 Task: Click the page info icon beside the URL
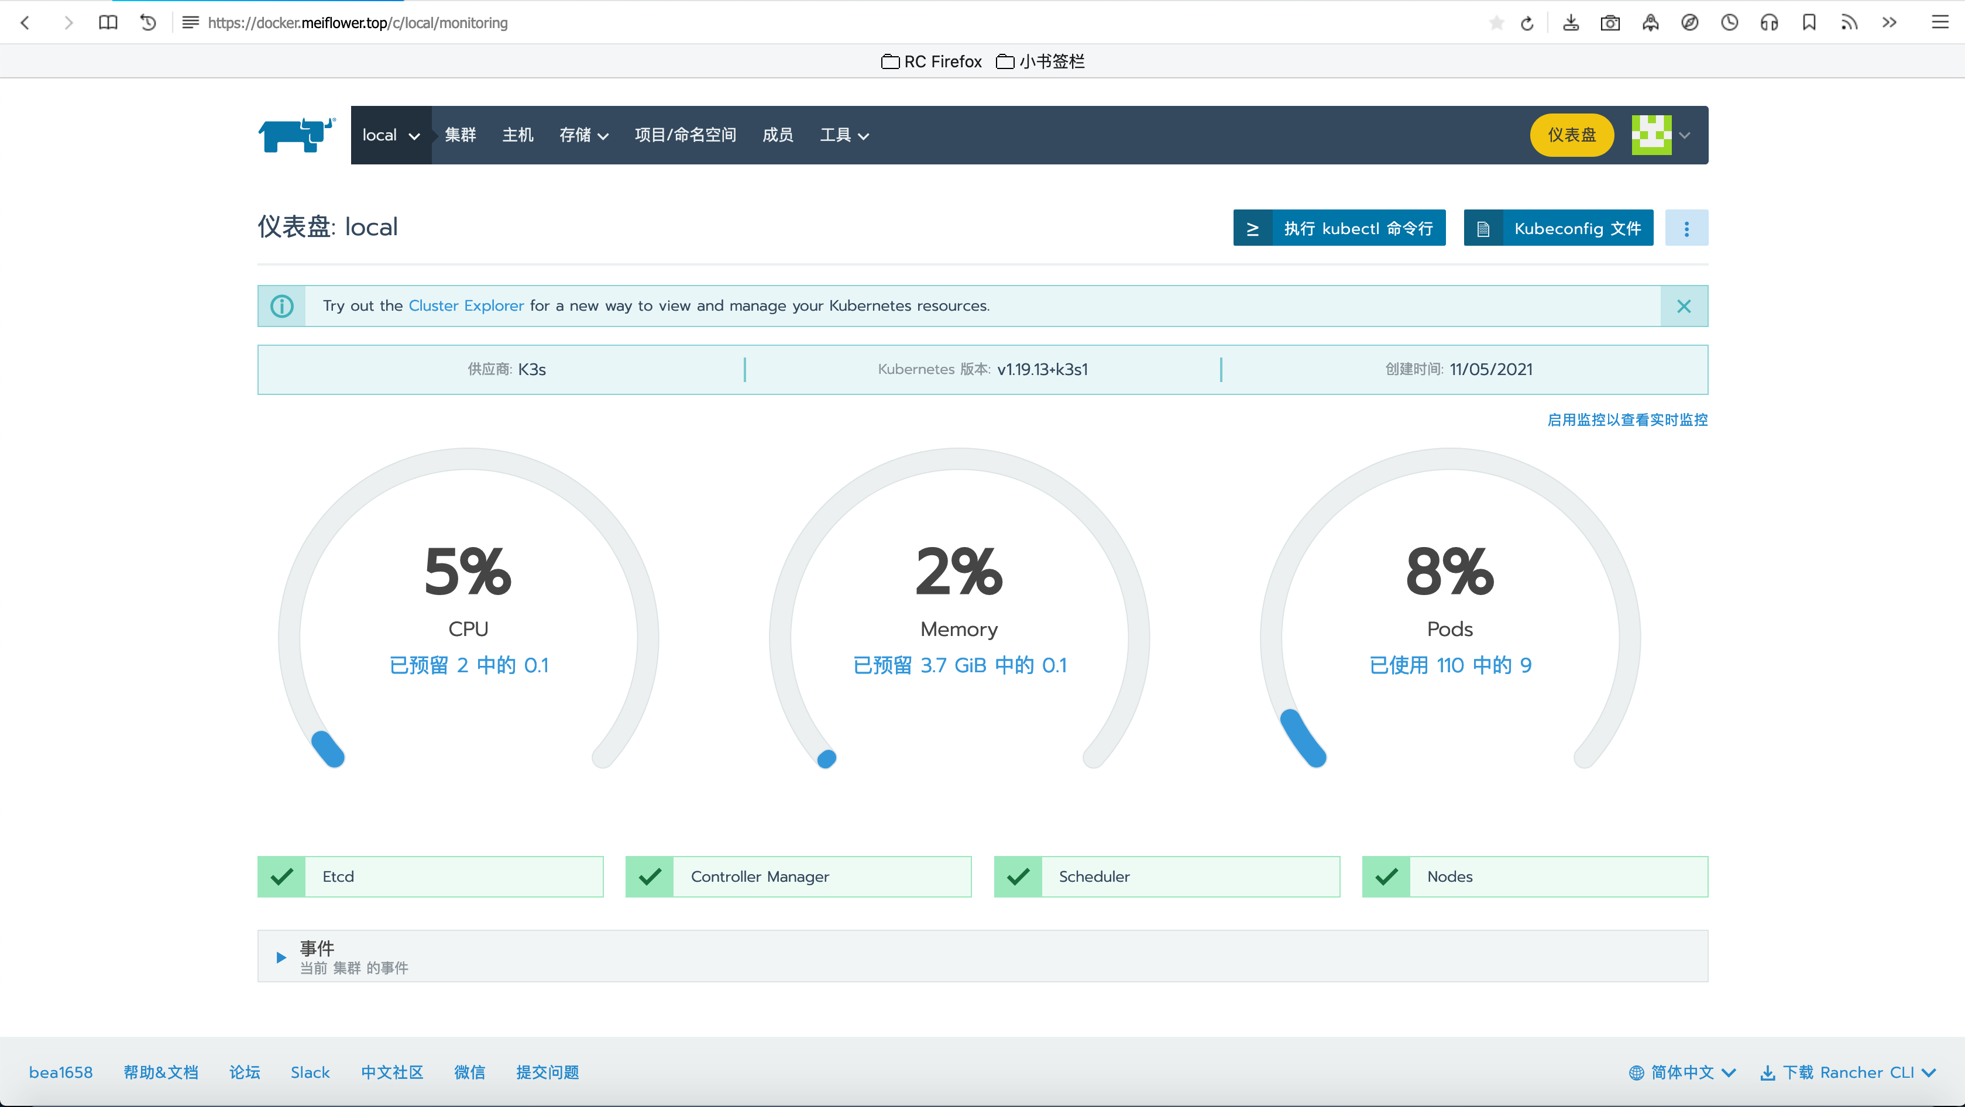[190, 23]
